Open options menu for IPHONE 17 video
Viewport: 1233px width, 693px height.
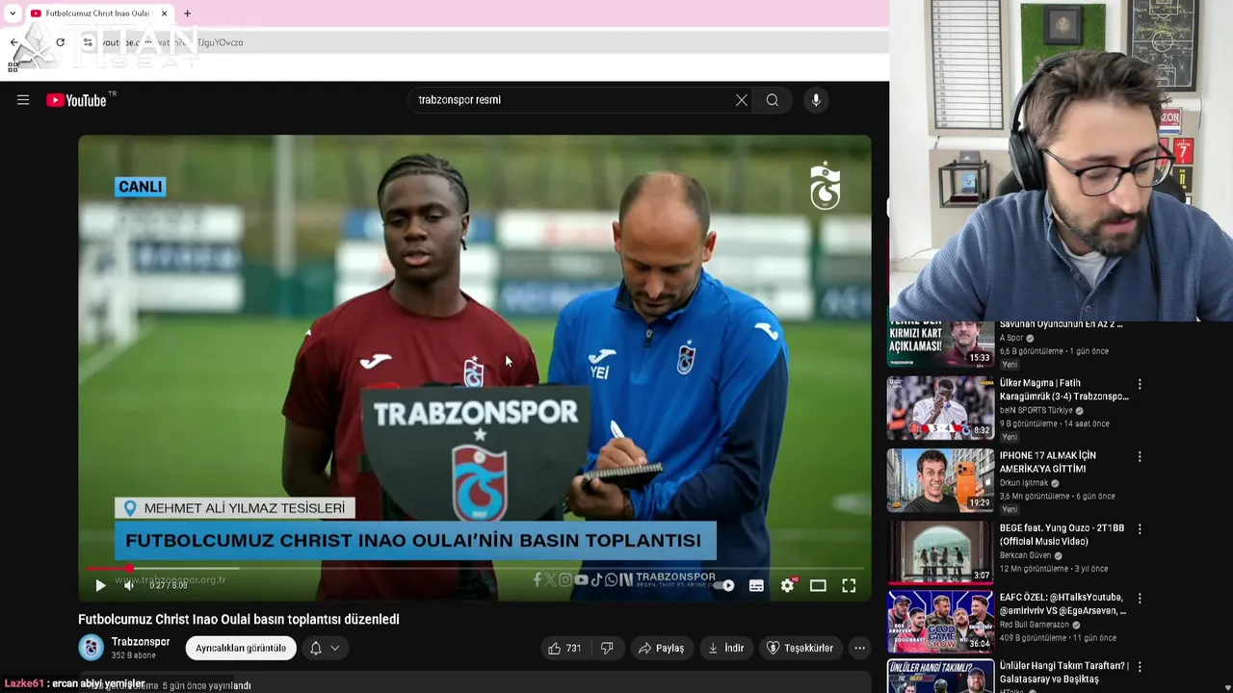1140,457
